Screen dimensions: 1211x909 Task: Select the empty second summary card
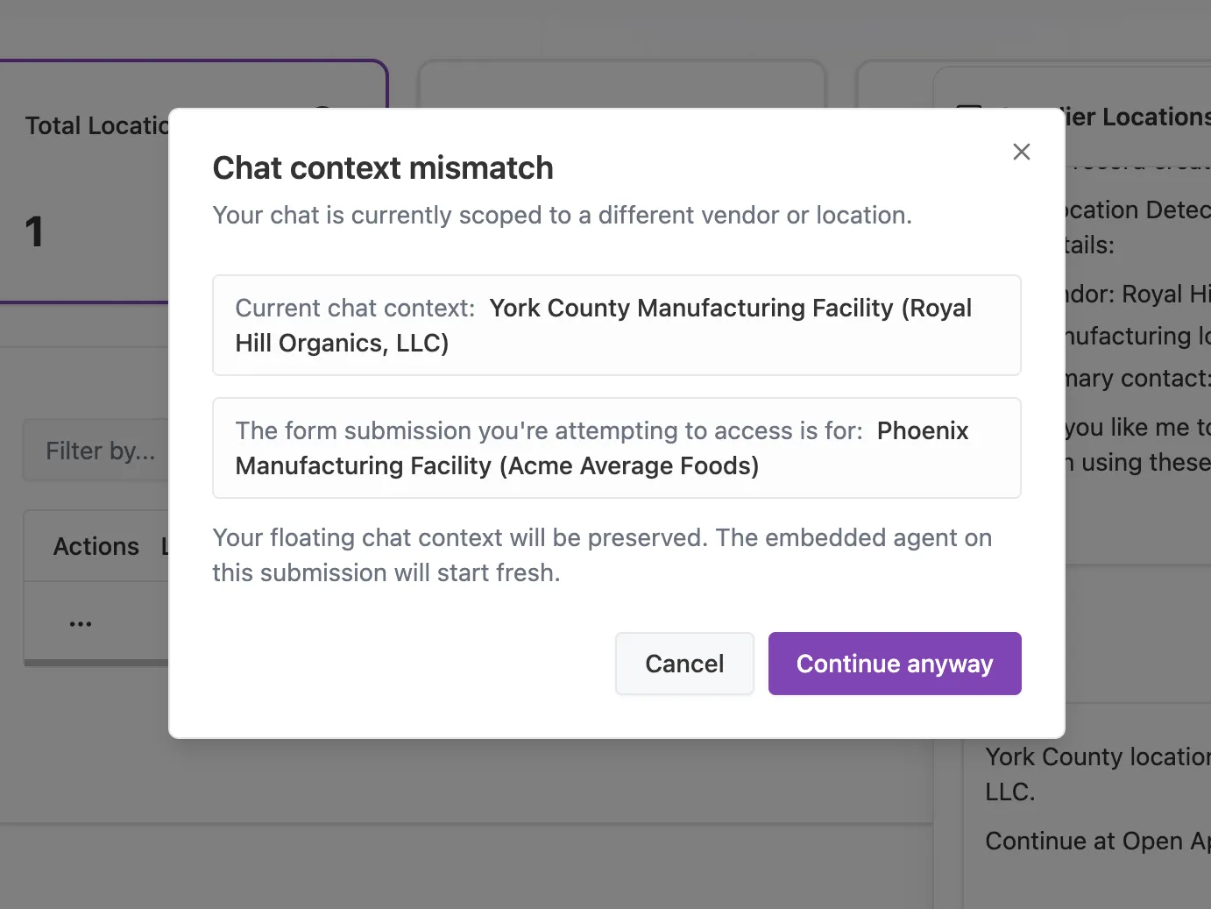pyautogui.click(x=622, y=83)
